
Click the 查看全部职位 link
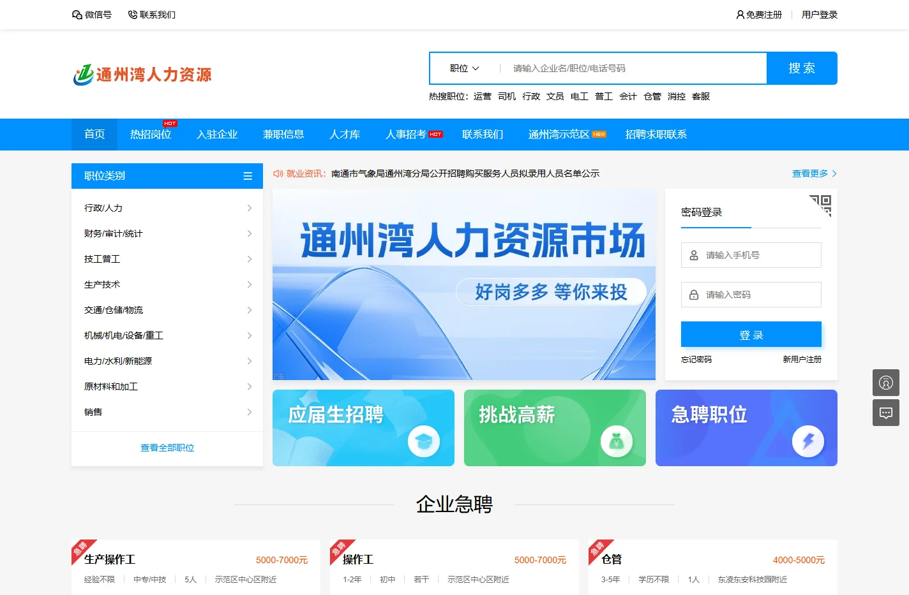coord(167,448)
